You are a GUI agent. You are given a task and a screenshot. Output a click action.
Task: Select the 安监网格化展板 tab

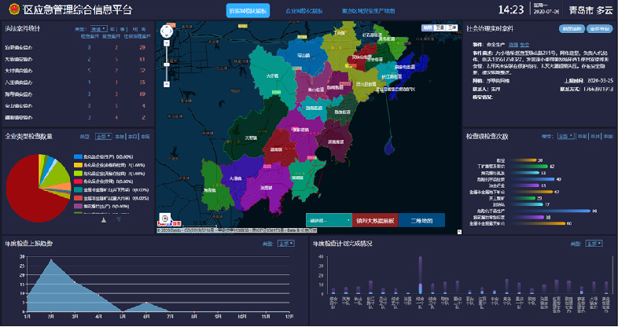click(x=248, y=11)
